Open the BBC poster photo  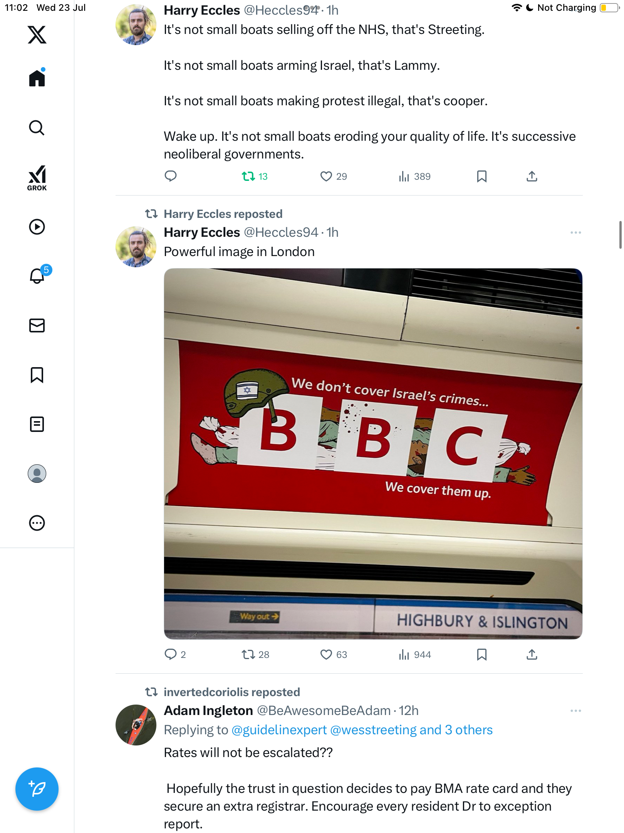[373, 454]
